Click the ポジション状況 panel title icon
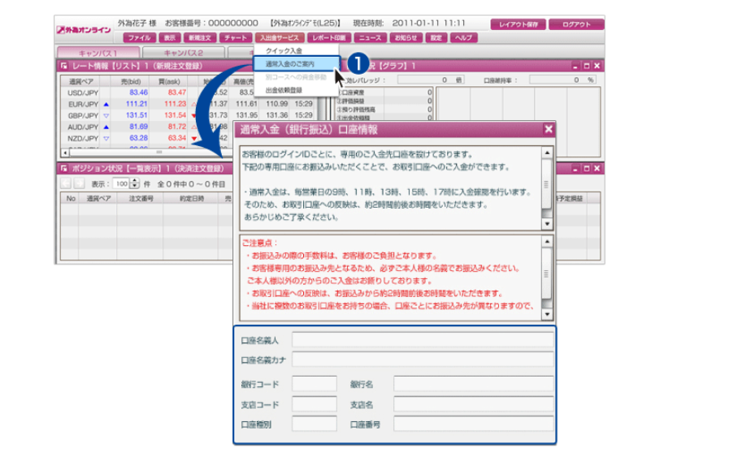729x465 pixels. coord(63,168)
